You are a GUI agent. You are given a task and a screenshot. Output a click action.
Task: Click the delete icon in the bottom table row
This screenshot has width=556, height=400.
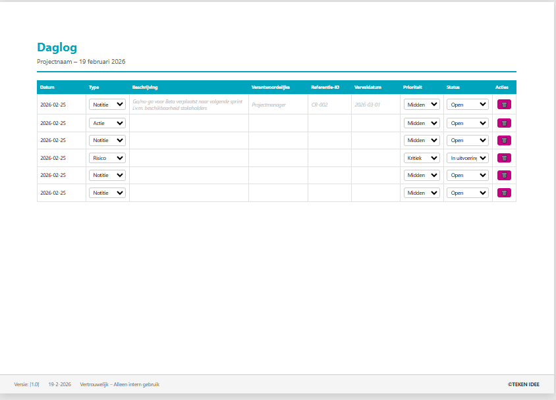[504, 193]
